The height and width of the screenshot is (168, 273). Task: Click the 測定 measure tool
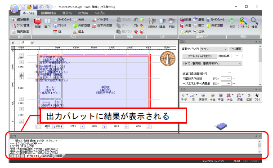point(232,23)
